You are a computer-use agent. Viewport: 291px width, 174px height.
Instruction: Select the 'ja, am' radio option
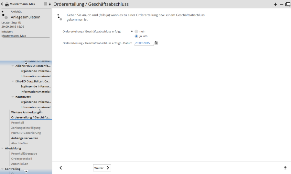(x=136, y=36)
